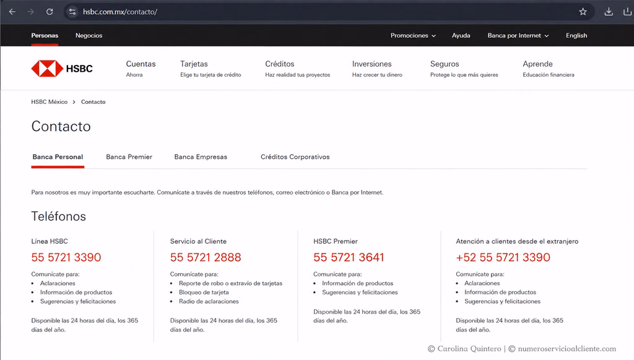Open the Inversiones menu
Screen dimensions: 634x360
point(371,64)
